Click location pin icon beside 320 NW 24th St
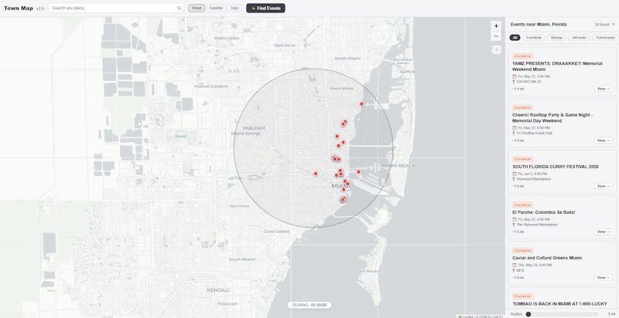Screen dimensions: 619x318 click(x=514, y=82)
